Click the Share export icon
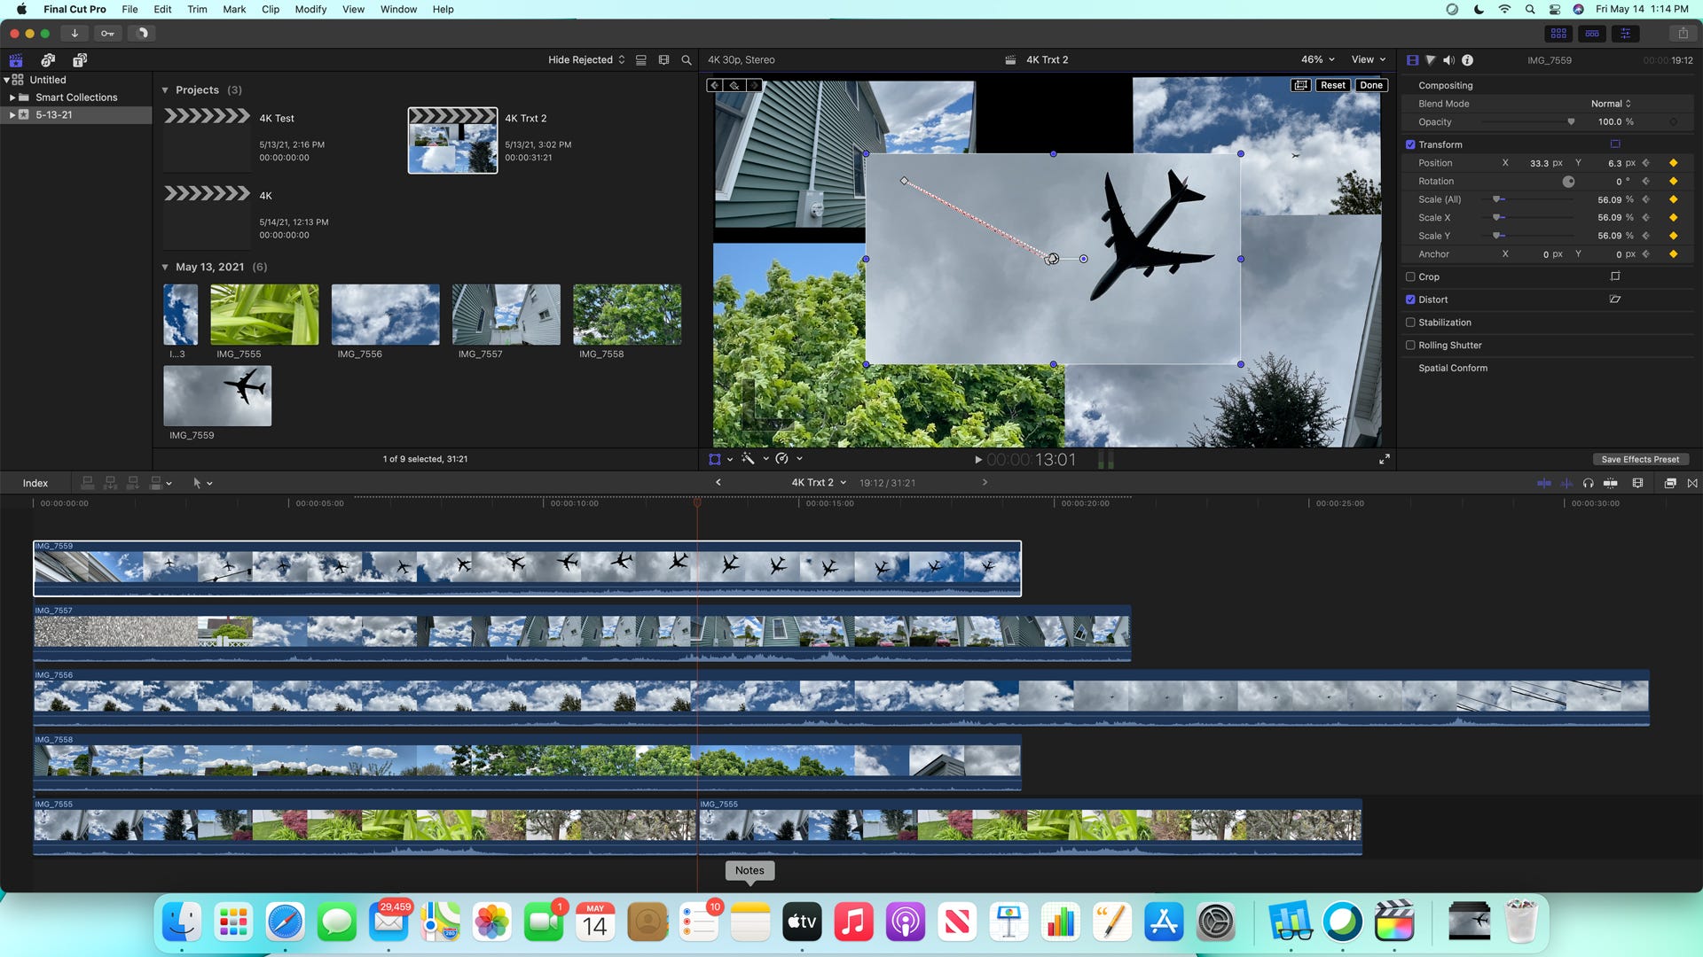Viewport: 1703px width, 957px height. [x=1683, y=34]
